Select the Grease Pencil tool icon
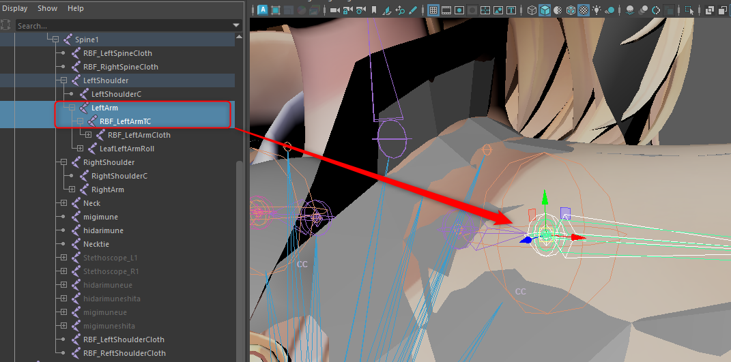Viewport: 731px width, 362px height. [413, 10]
